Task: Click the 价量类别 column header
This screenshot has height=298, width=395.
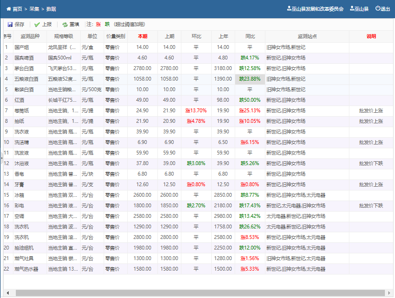Action: coord(116,36)
